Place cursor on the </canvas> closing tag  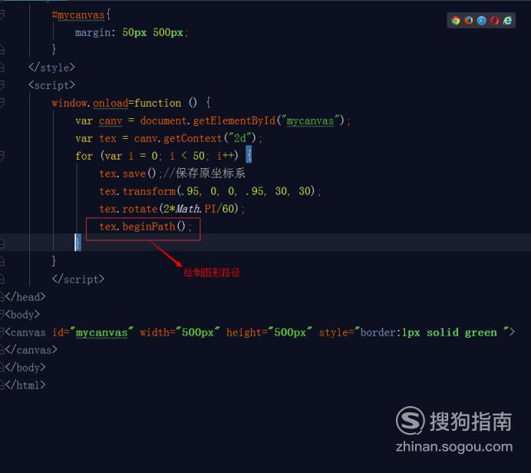[31, 350]
